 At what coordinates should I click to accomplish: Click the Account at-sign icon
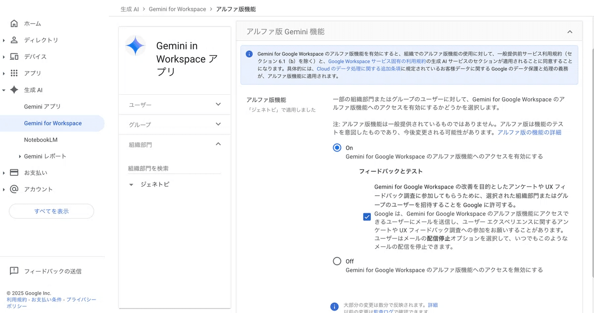[x=14, y=189]
